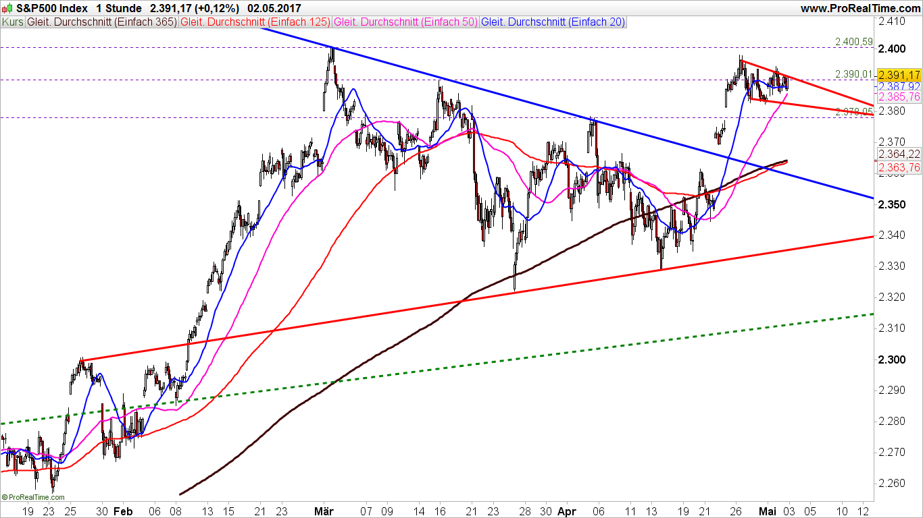This screenshot has width=923, height=518.
Task: Click the 2.350 price axis label
Action: (892, 204)
